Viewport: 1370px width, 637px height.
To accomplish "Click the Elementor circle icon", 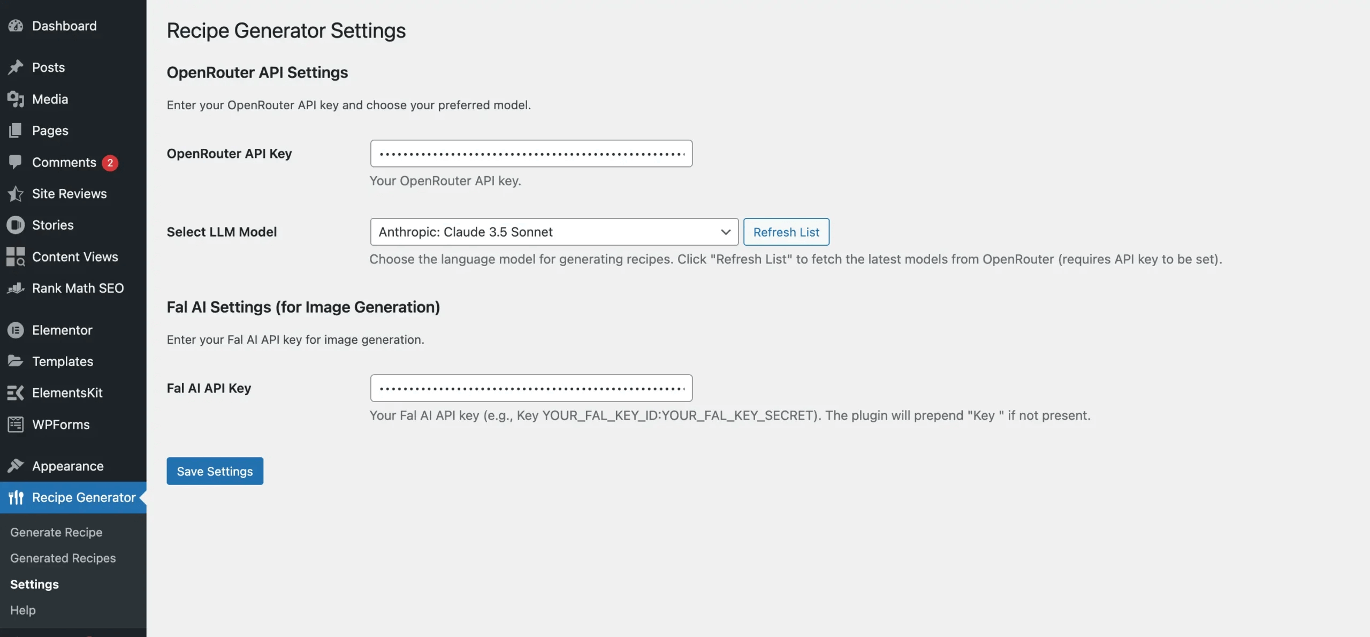I will click(x=16, y=330).
